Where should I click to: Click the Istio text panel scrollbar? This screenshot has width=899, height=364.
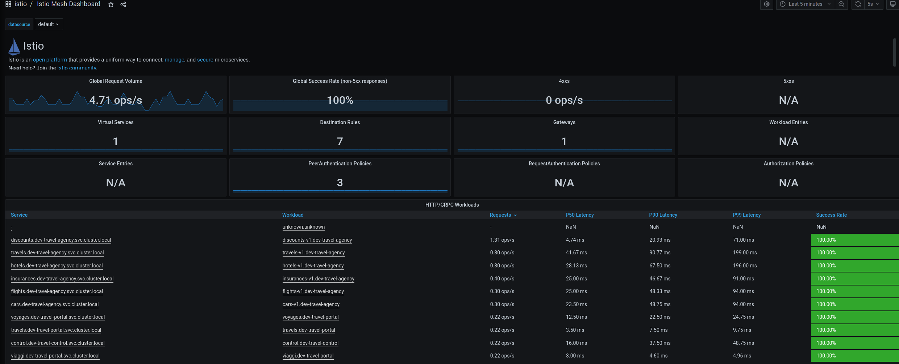point(894,52)
